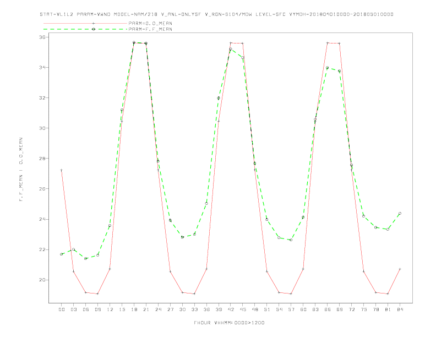Select red O.O_MEAN data point at hour 57

(x=291, y=293)
